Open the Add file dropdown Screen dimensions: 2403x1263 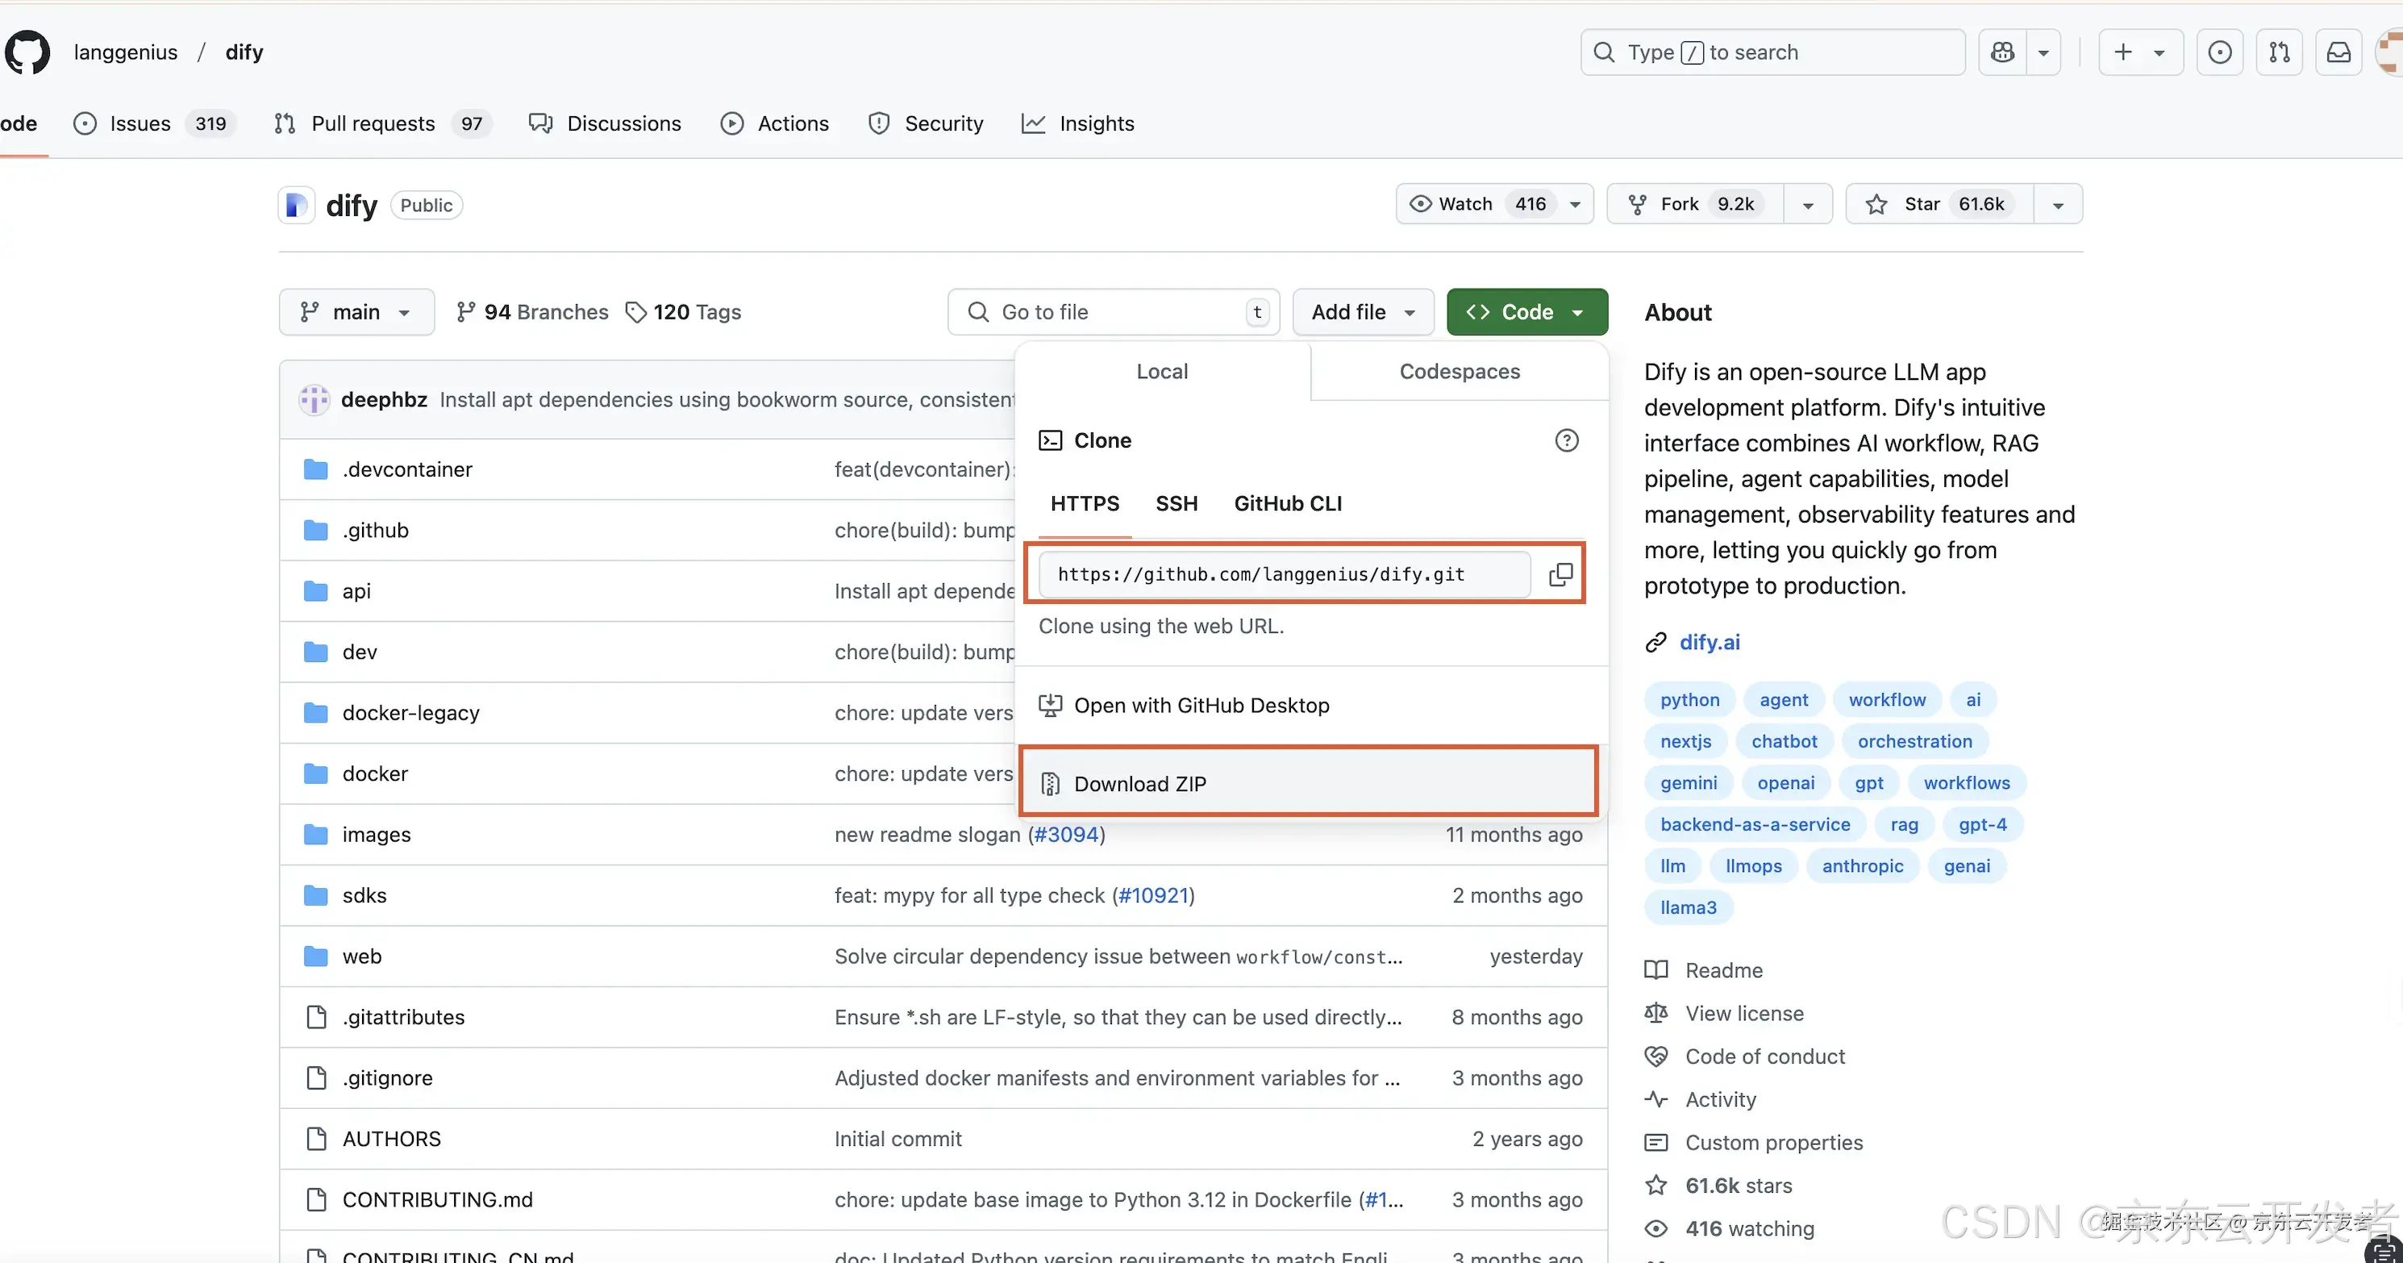1363,311
